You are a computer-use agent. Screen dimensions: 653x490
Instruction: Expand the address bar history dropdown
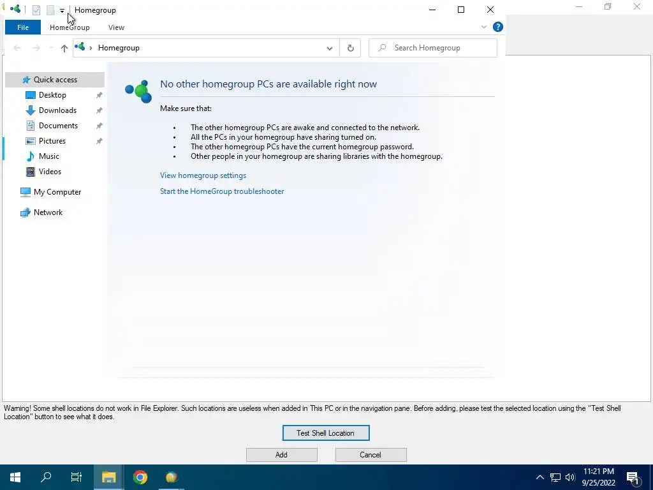[330, 48]
